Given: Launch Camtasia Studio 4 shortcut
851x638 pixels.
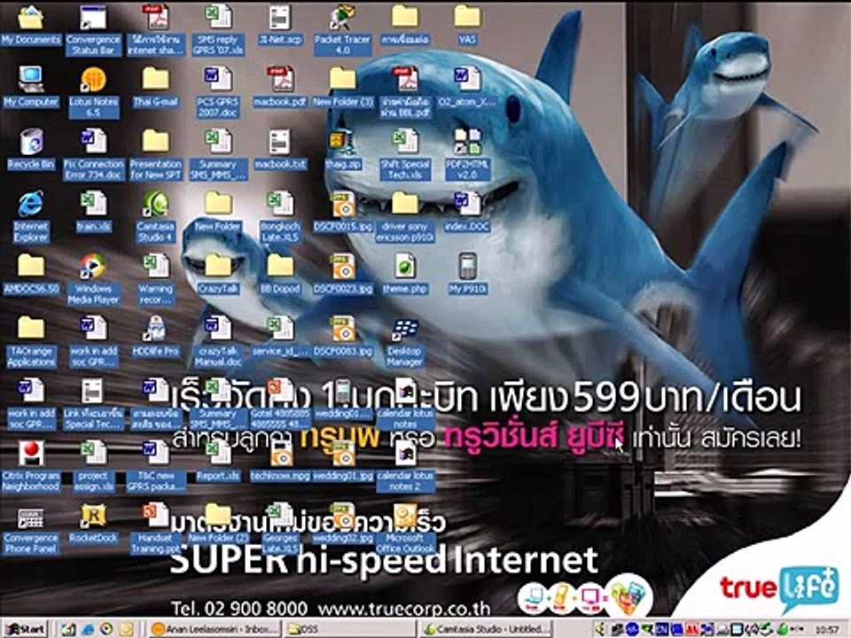Looking at the screenshot, I should click(156, 217).
